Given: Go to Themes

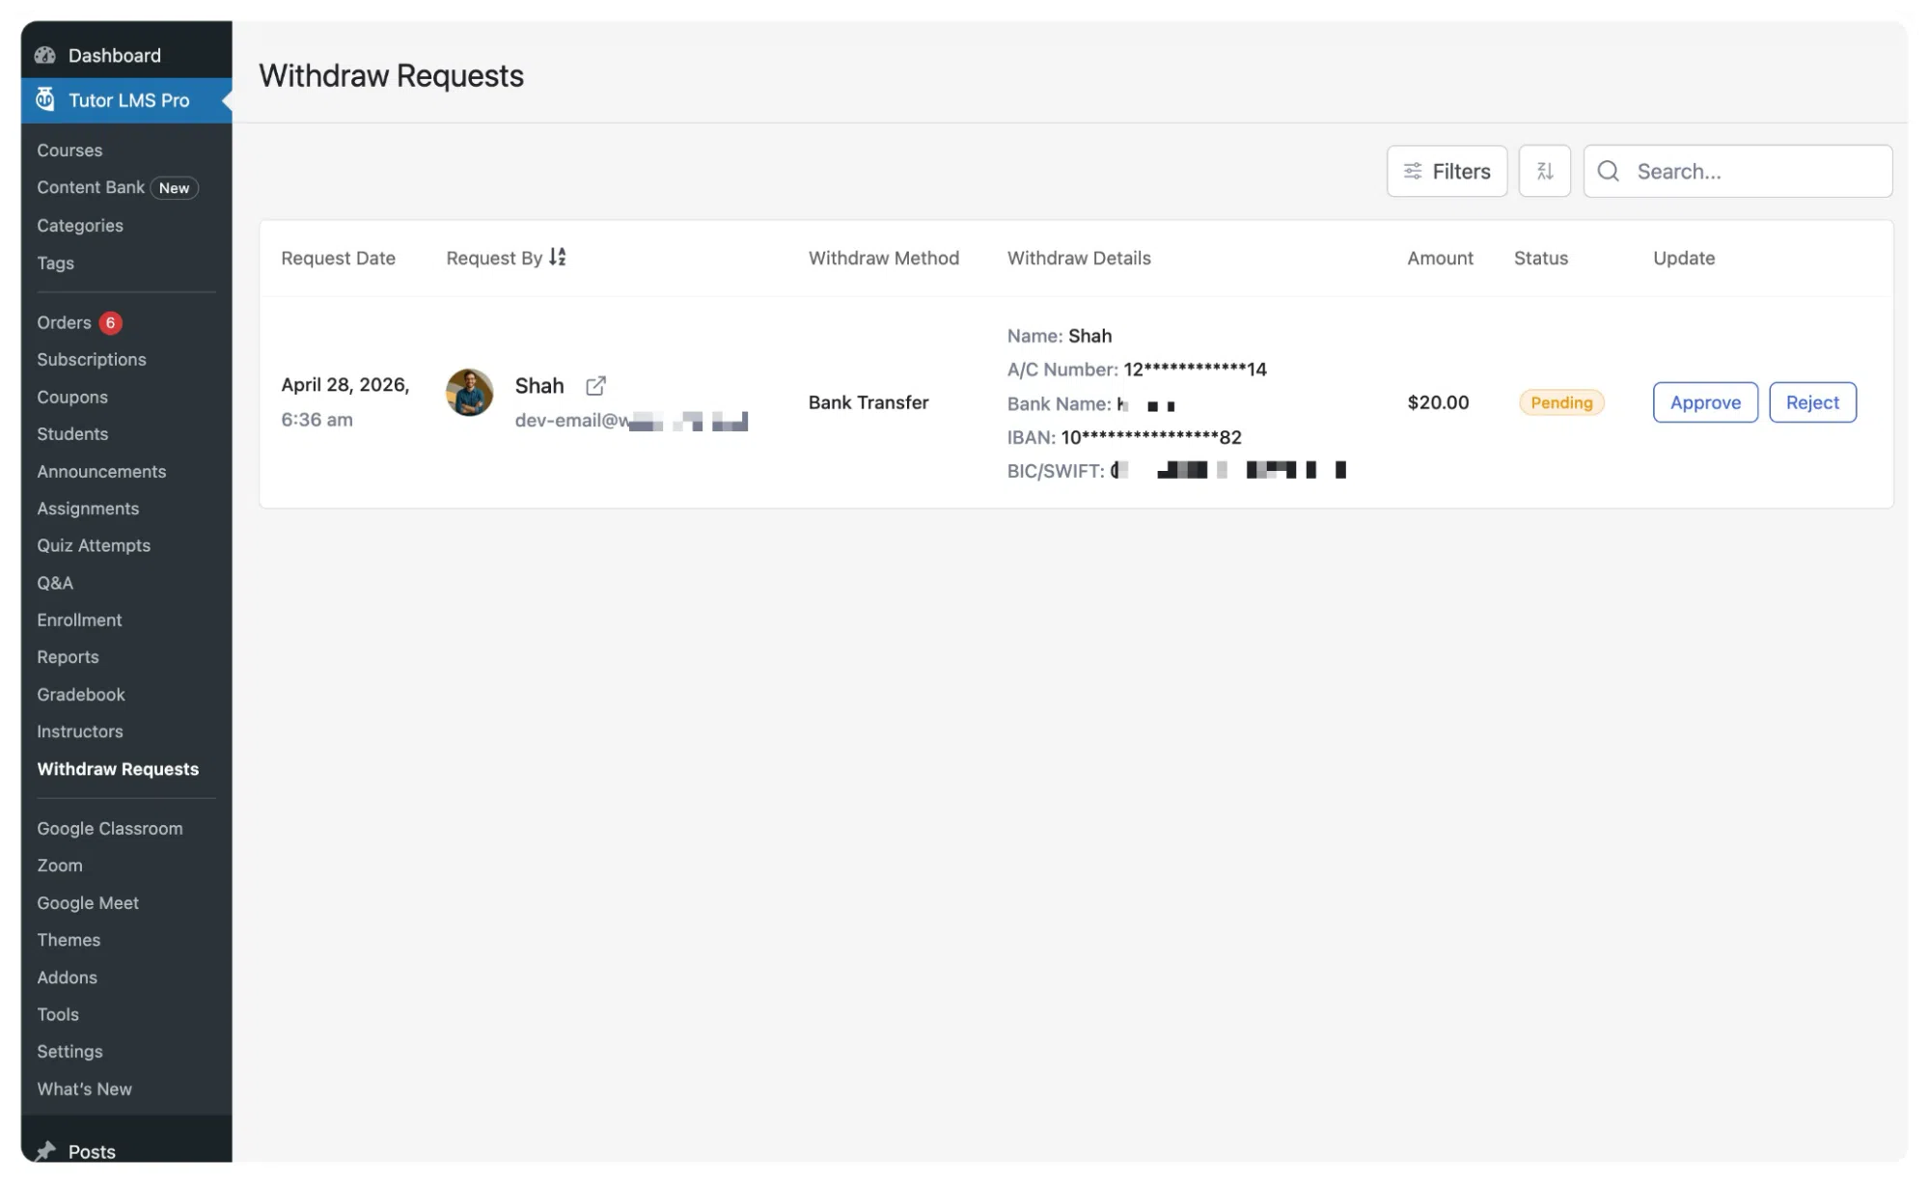Looking at the screenshot, I should 69,940.
